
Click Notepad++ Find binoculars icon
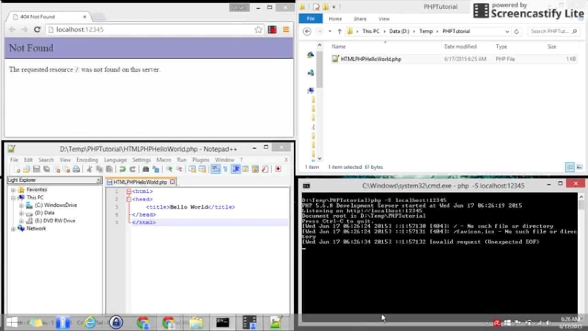146,169
